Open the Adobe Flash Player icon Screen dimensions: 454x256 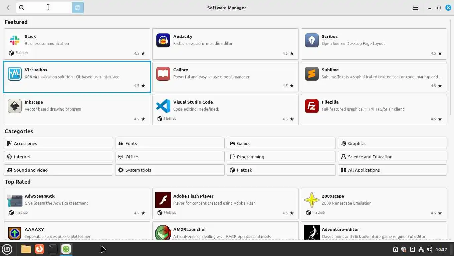coord(163,200)
